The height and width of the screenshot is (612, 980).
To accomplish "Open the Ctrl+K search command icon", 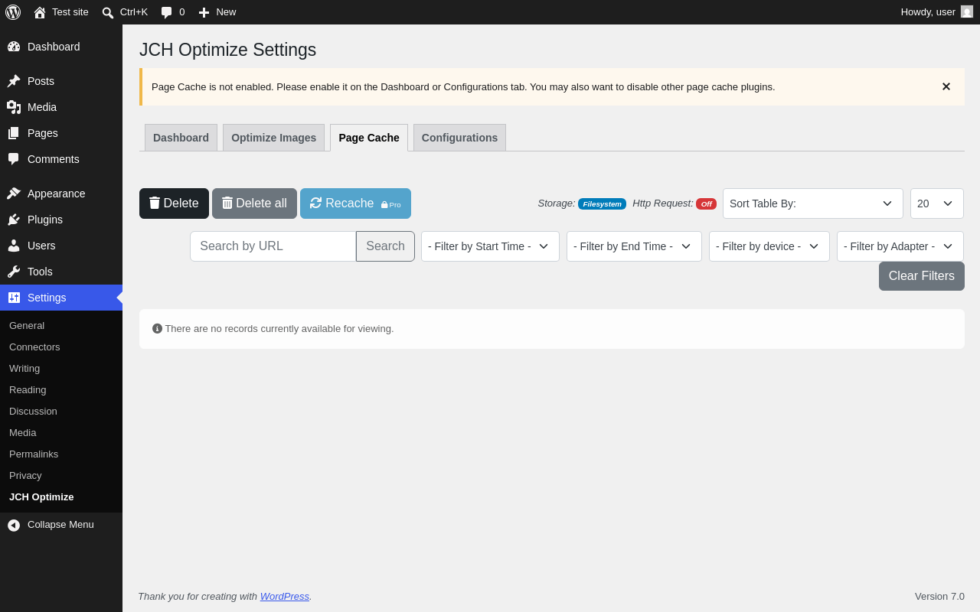I will coord(108,12).
